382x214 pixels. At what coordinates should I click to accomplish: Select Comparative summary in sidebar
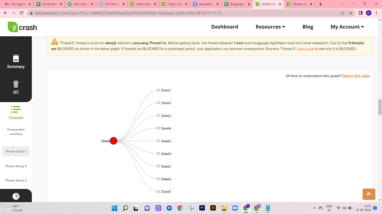coord(16,132)
